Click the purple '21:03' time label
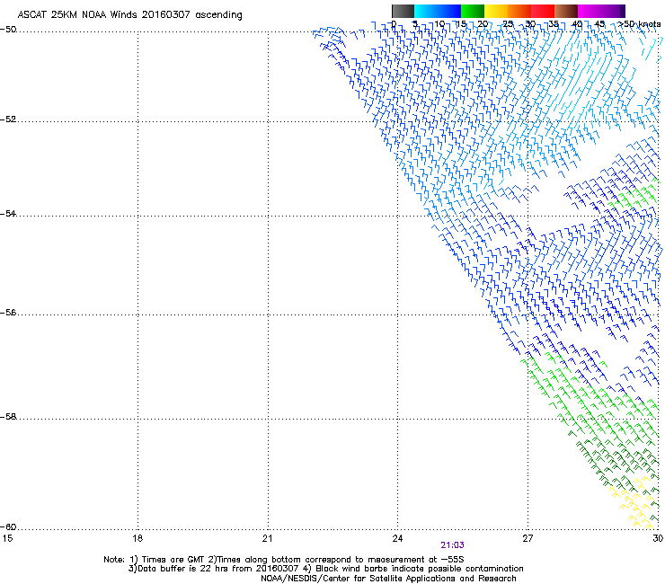The image size is (665, 584). coord(453,545)
